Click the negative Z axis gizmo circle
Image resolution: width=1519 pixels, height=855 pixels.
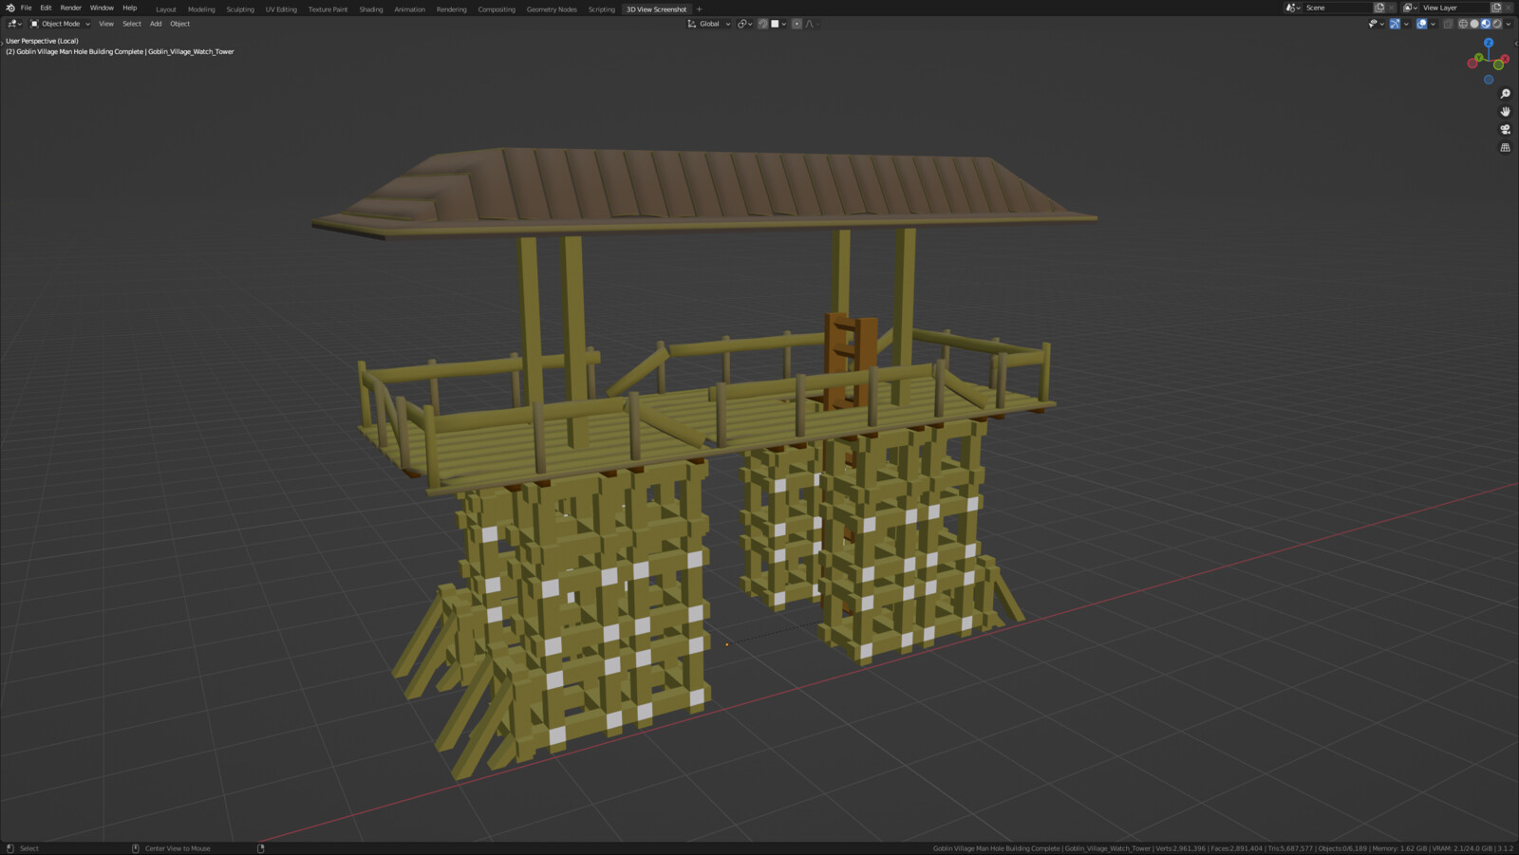click(1489, 80)
